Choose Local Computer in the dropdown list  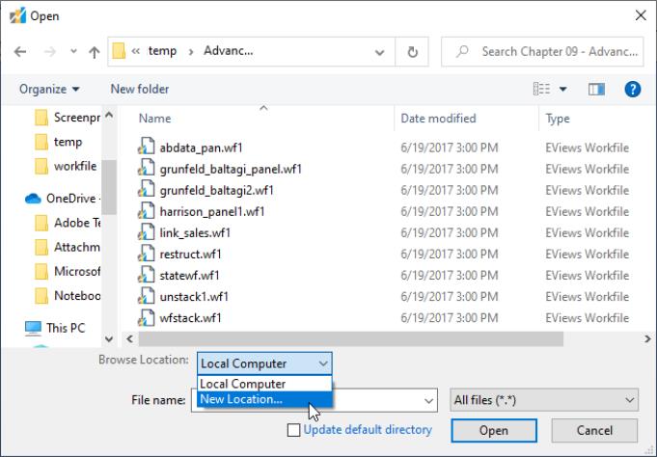click(x=264, y=384)
